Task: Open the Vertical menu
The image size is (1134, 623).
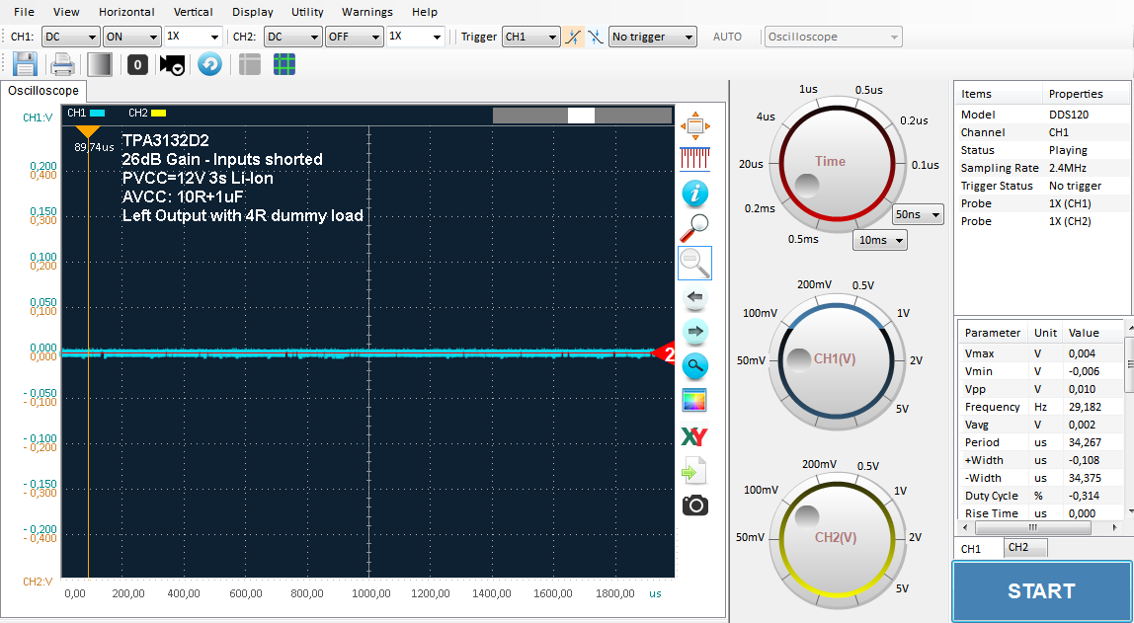Action: (x=193, y=12)
